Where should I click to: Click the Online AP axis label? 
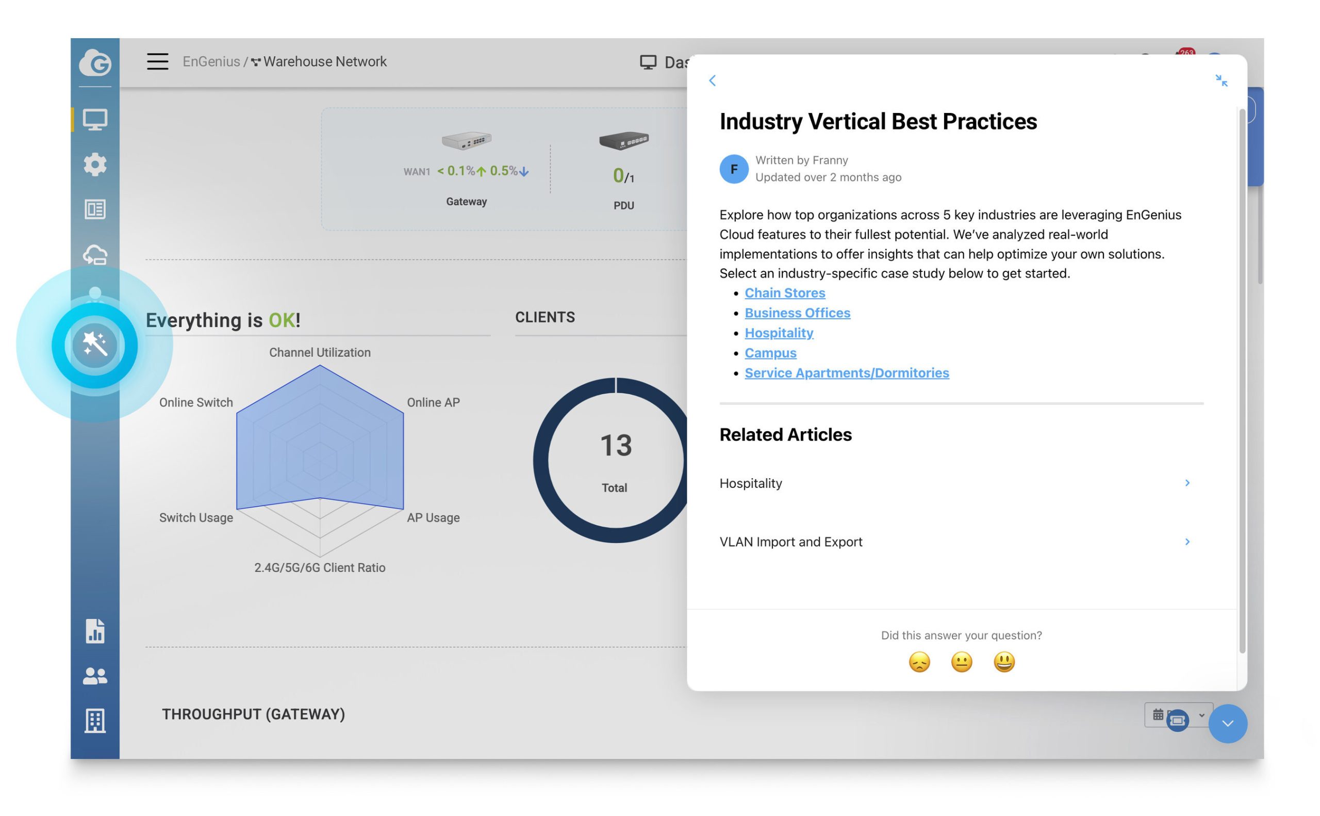click(433, 403)
